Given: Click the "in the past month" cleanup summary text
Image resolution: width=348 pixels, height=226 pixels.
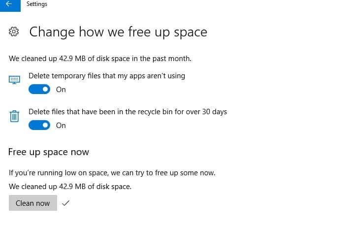Looking at the screenshot, I should [x=100, y=59].
